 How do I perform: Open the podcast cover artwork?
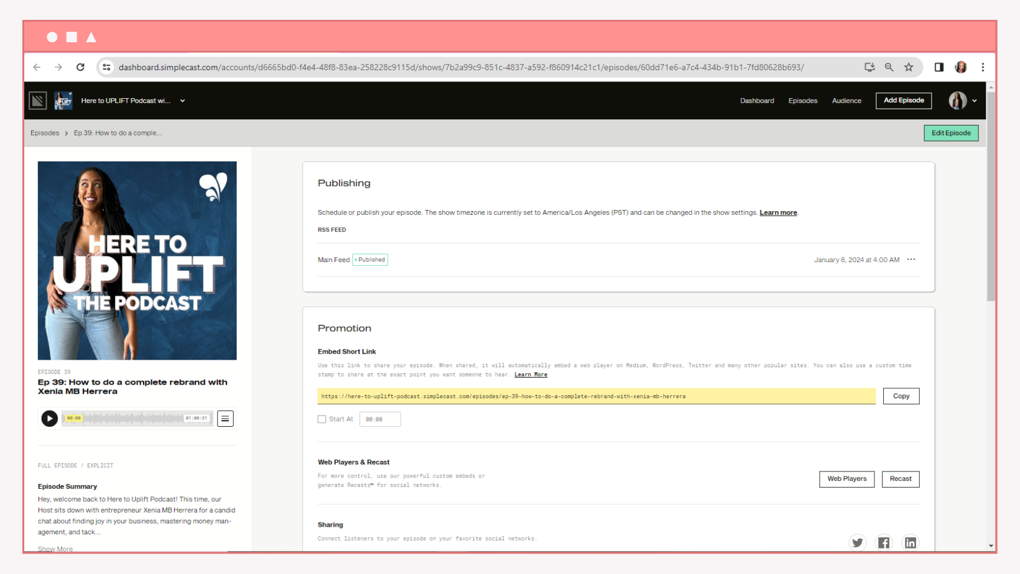coord(137,260)
